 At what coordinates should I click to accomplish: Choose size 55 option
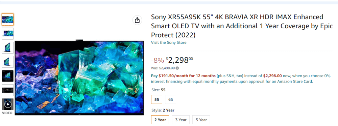(x=157, y=99)
